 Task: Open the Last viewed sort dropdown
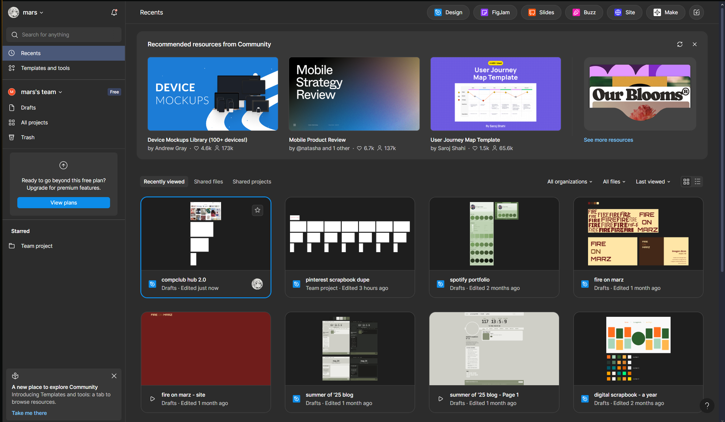coord(653,182)
